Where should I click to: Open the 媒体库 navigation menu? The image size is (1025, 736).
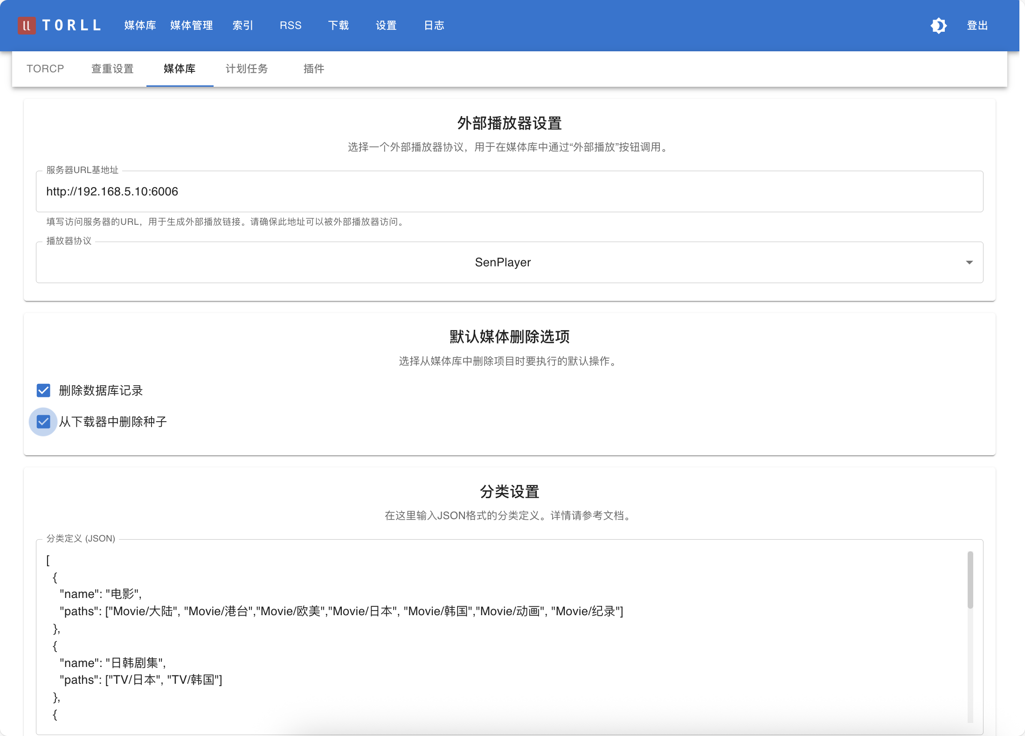point(139,26)
